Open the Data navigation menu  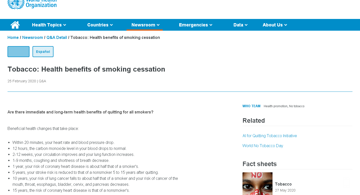(240, 25)
